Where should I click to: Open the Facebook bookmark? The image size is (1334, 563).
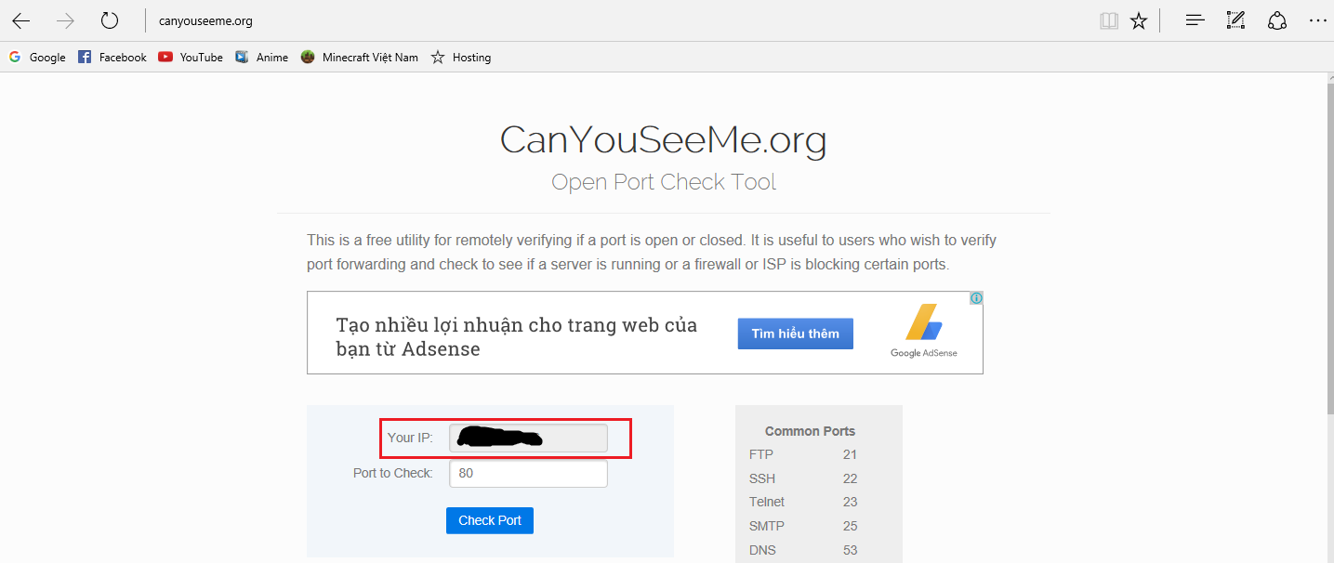112,57
